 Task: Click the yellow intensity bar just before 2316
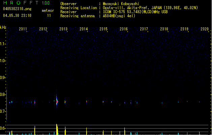click(x=124, y=131)
